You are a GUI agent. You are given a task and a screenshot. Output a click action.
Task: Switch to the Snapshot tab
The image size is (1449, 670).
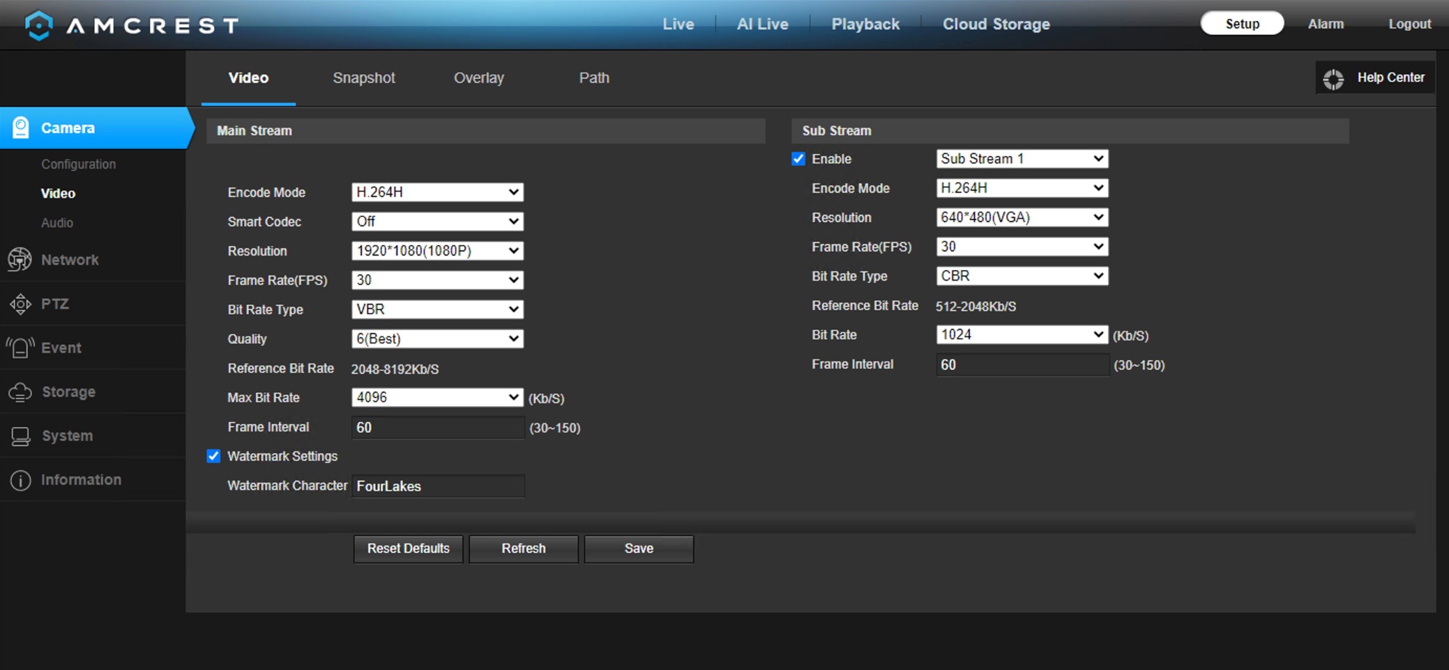click(364, 78)
